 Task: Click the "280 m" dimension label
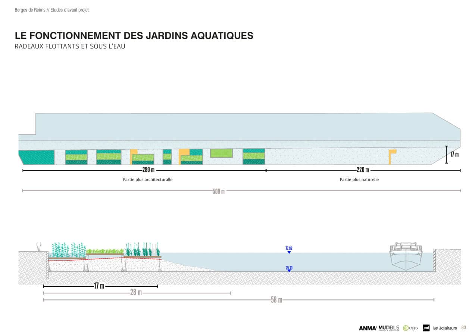pyautogui.click(x=148, y=170)
